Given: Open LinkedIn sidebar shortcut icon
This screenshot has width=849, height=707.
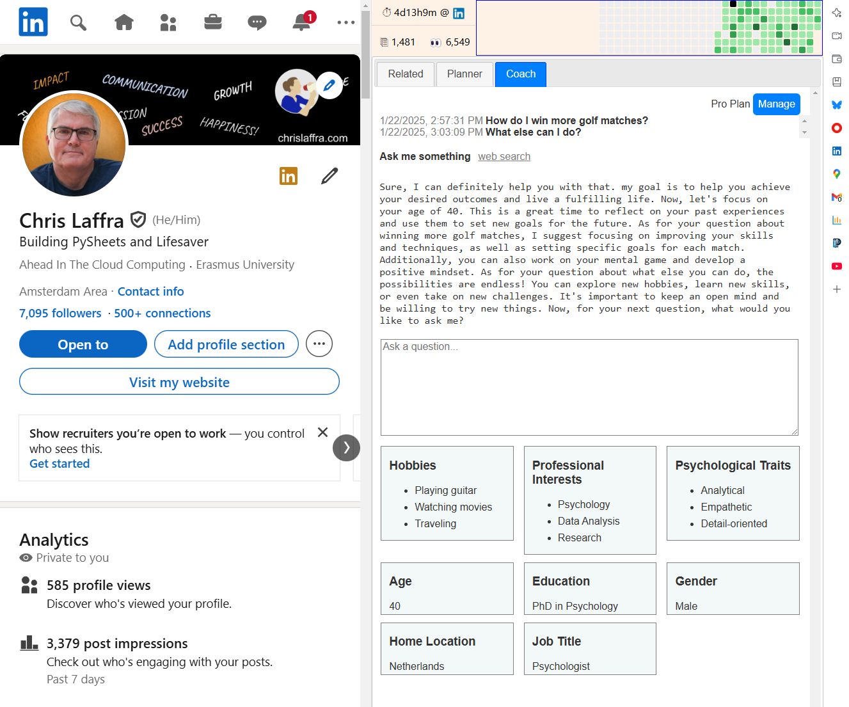Looking at the screenshot, I should click(x=837, y=151).
